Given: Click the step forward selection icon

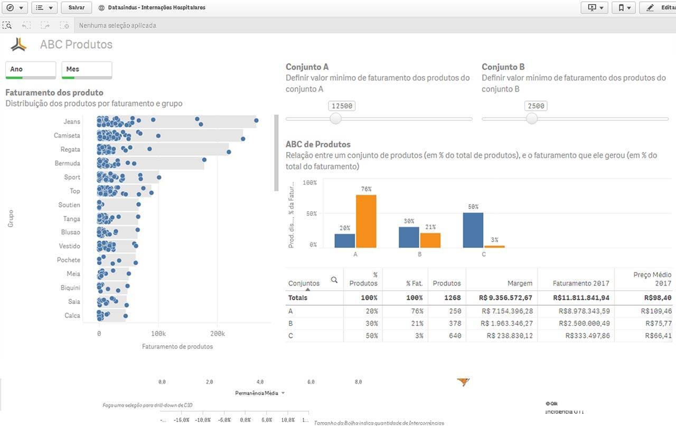Looking at the screenshot, I should coord(45,25).
